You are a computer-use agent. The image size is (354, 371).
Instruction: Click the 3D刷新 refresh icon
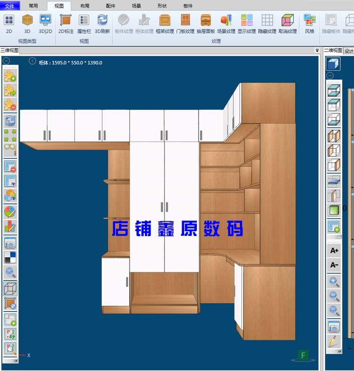(x=102, y=23)
